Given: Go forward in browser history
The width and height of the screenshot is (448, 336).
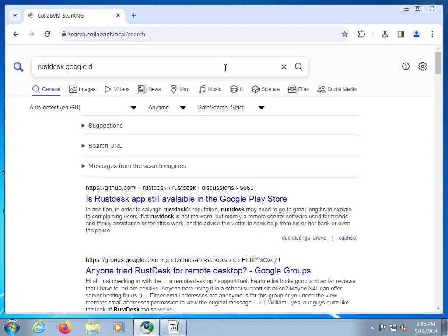Looking at the screenshot, I should (x=31, y=34).
